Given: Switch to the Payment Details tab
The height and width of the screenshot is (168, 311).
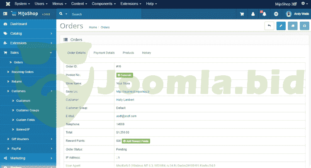Looking at the screenshot, I should click(104, 53).
